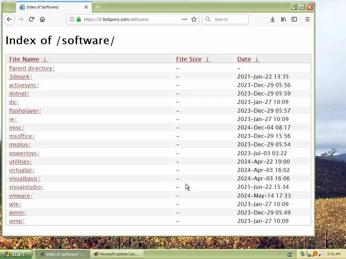Open page actions three-dot menu
This screenshot has height=259, width=346.
tap(184, 19)
